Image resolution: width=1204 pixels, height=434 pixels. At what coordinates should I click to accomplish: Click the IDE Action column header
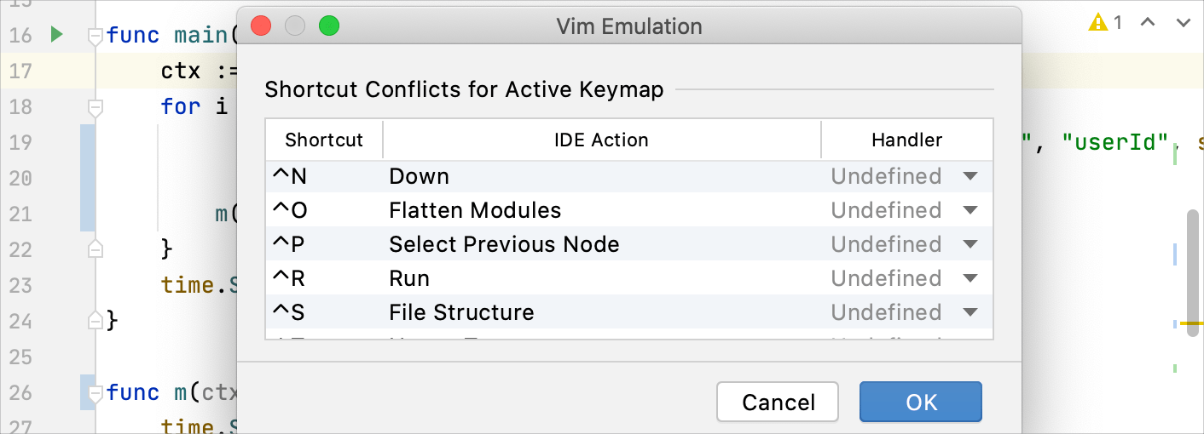click(601, 140)
